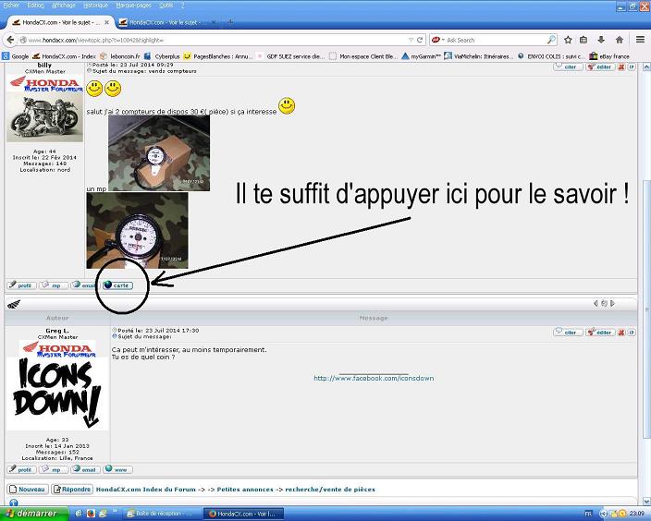The width and height of the screenshot is (651, 521).
Task: Open the bookmarks list icon
Action: (x=583, y=40)
